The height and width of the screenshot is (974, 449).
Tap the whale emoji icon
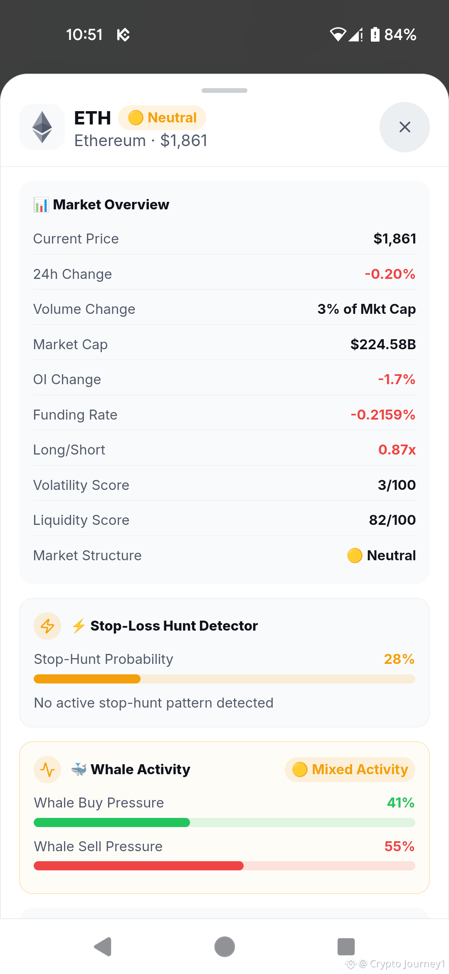[x=79, y=769]
